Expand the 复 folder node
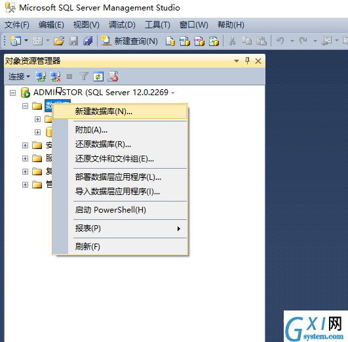 (x=26, y=172)
